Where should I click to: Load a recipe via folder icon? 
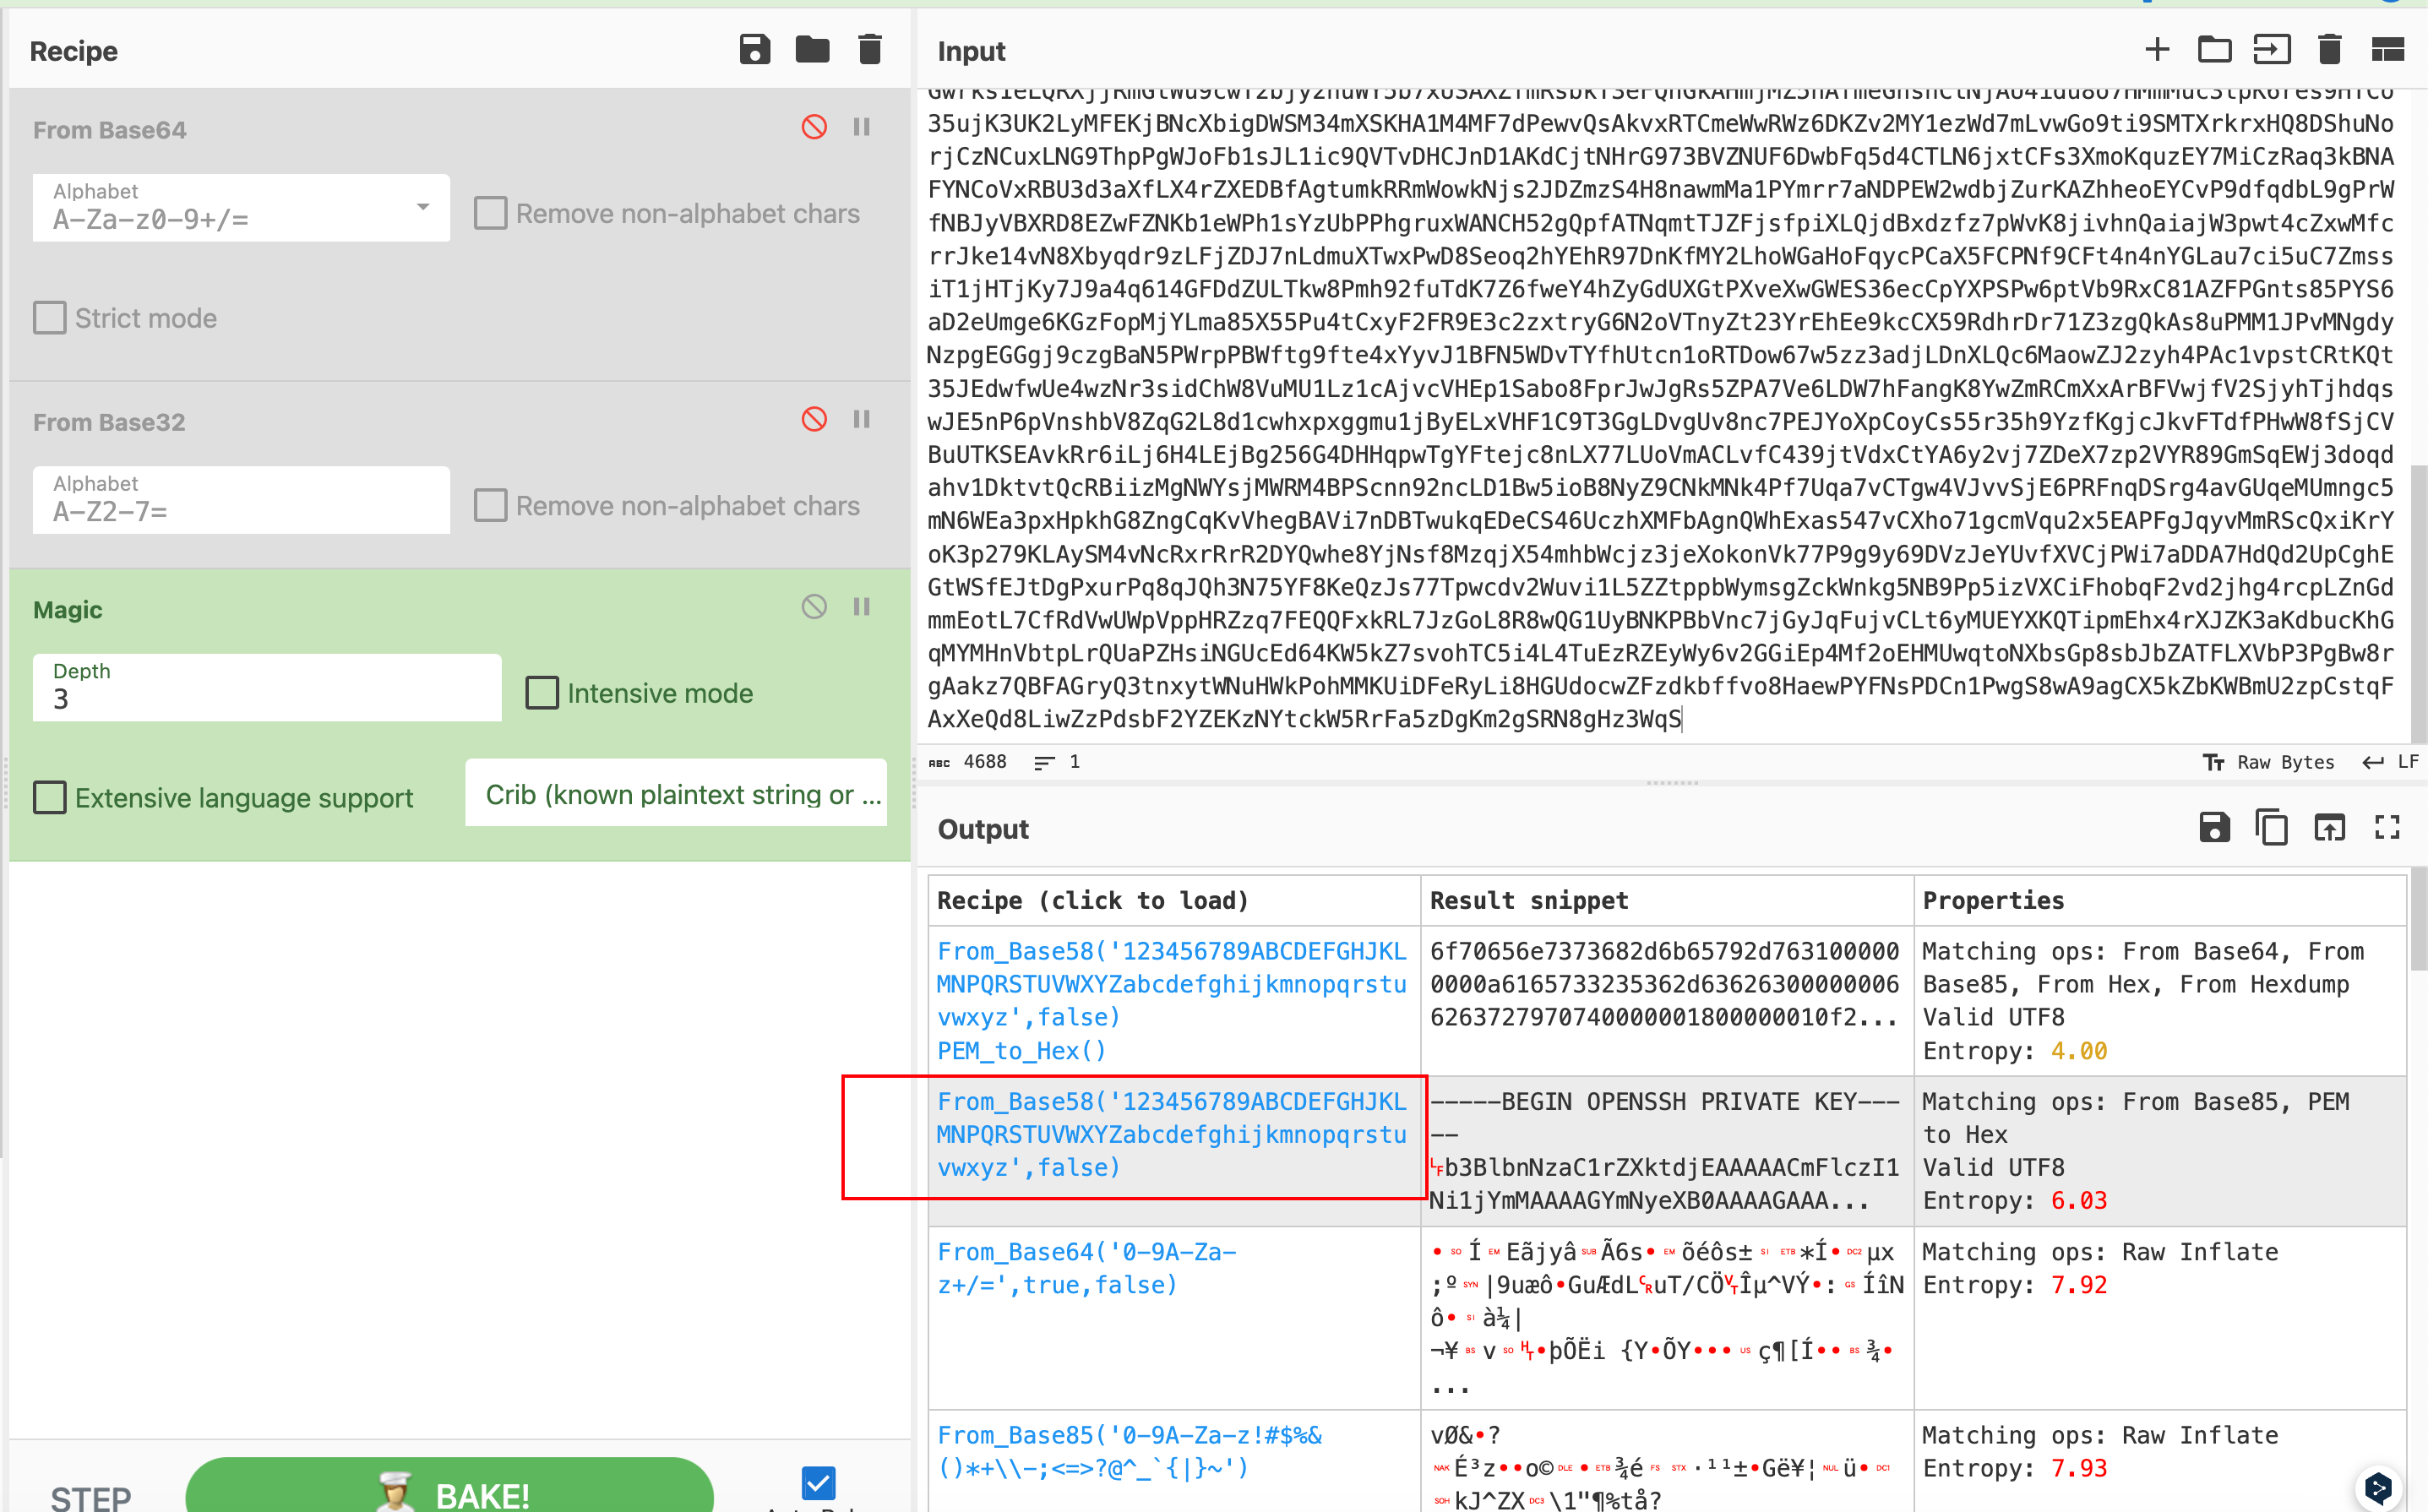[812, 49]
